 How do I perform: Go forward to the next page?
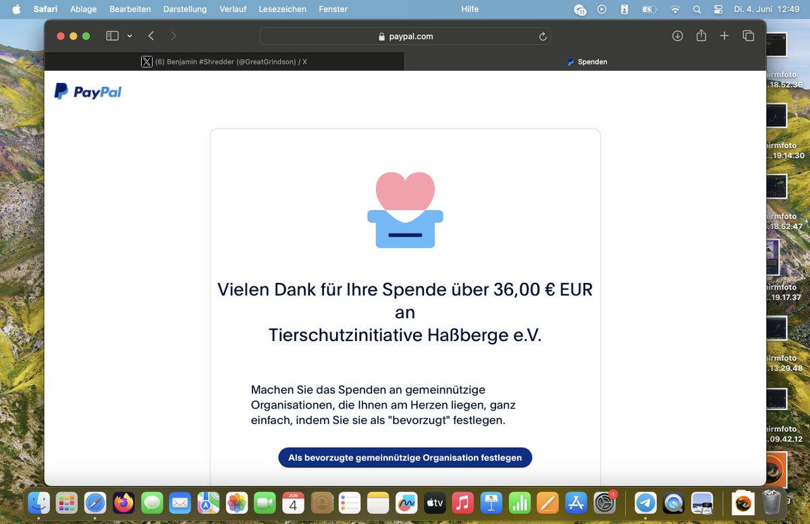coord(173,36)
